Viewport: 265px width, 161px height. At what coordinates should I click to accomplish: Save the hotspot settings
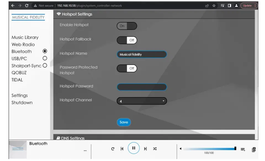point(124,122)
